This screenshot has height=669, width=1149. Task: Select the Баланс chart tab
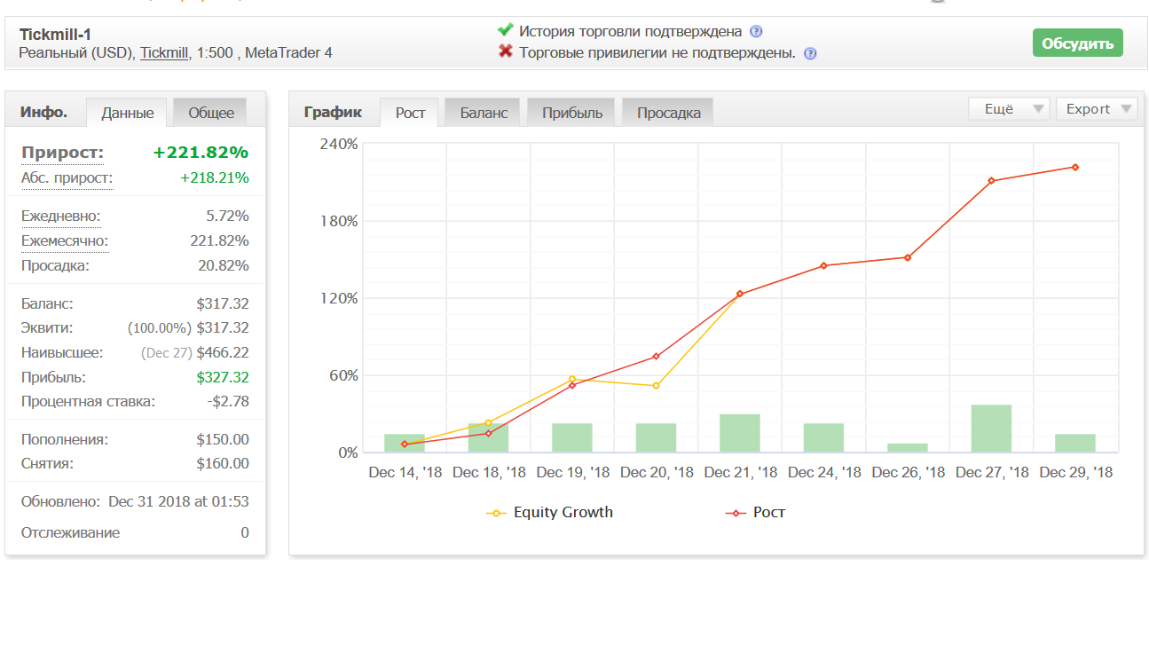[484, 113]
